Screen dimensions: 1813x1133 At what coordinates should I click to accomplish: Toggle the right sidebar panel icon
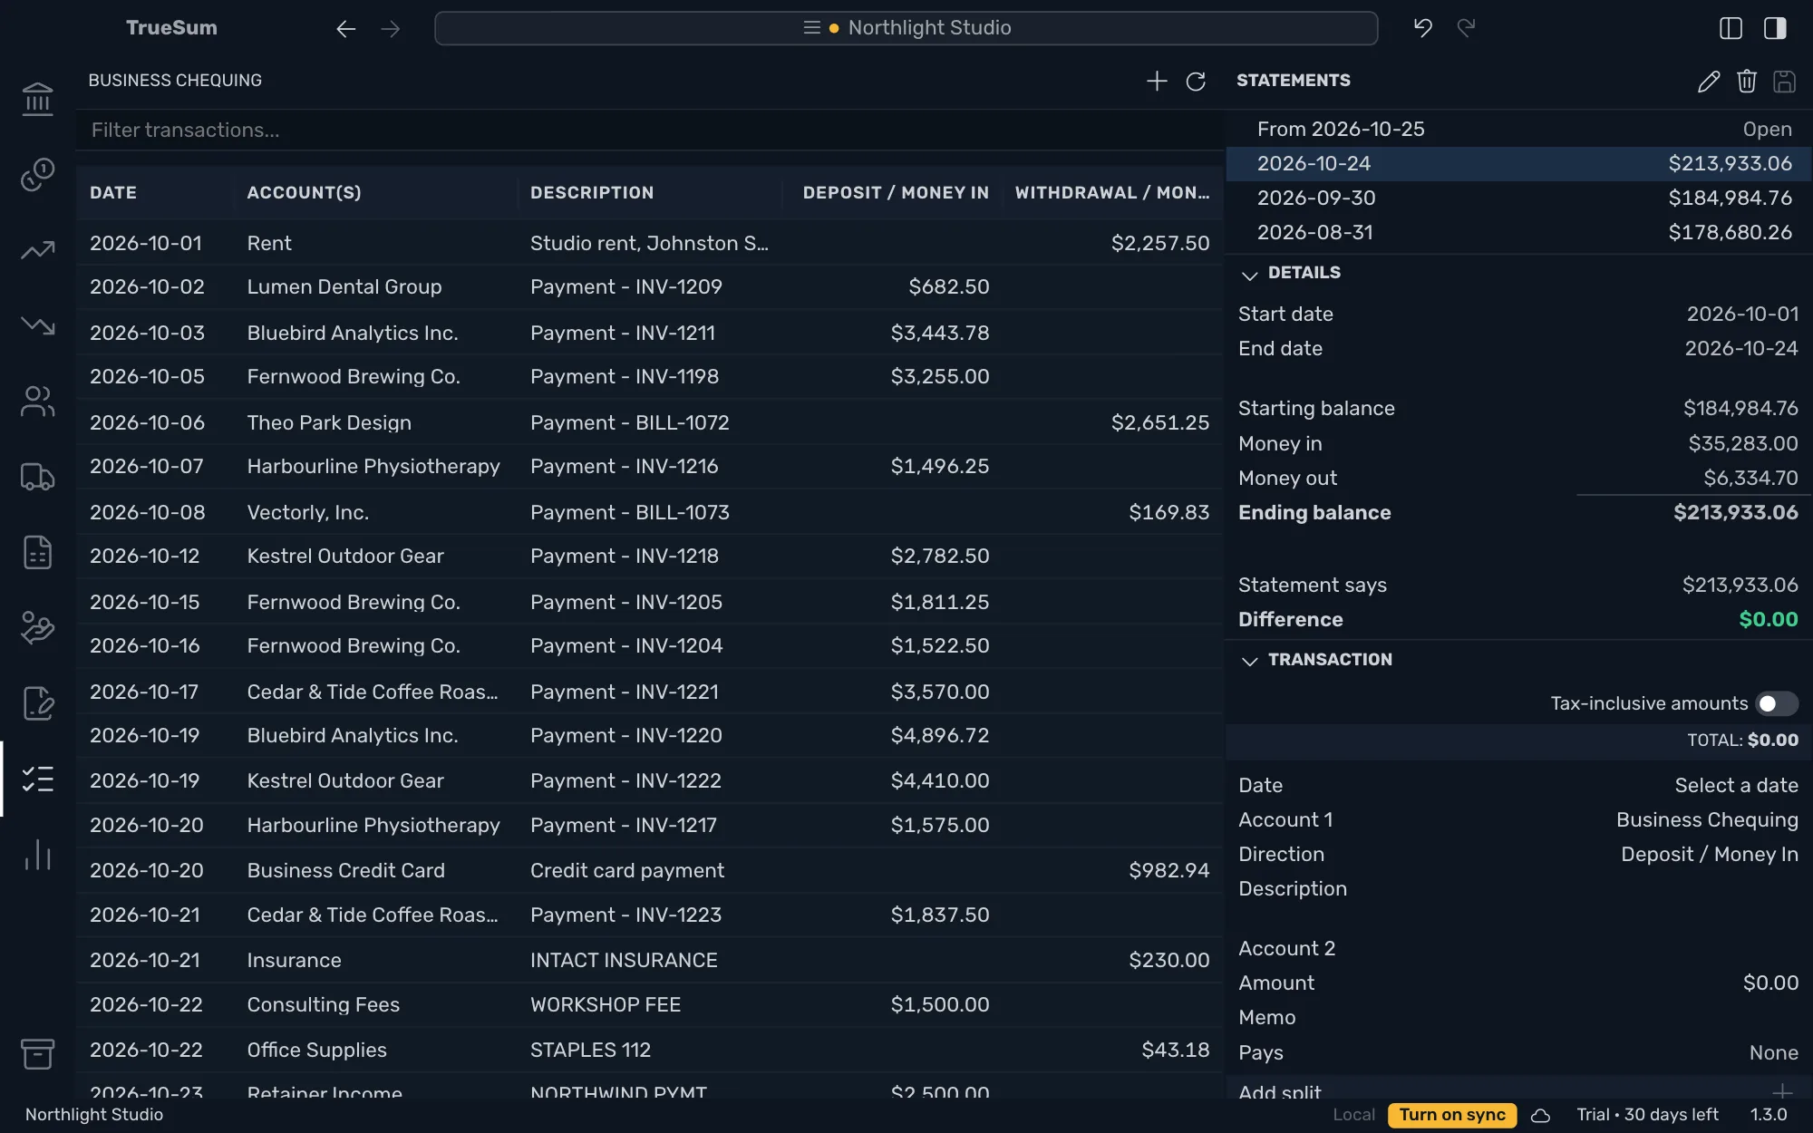(x=1775, y=28)
